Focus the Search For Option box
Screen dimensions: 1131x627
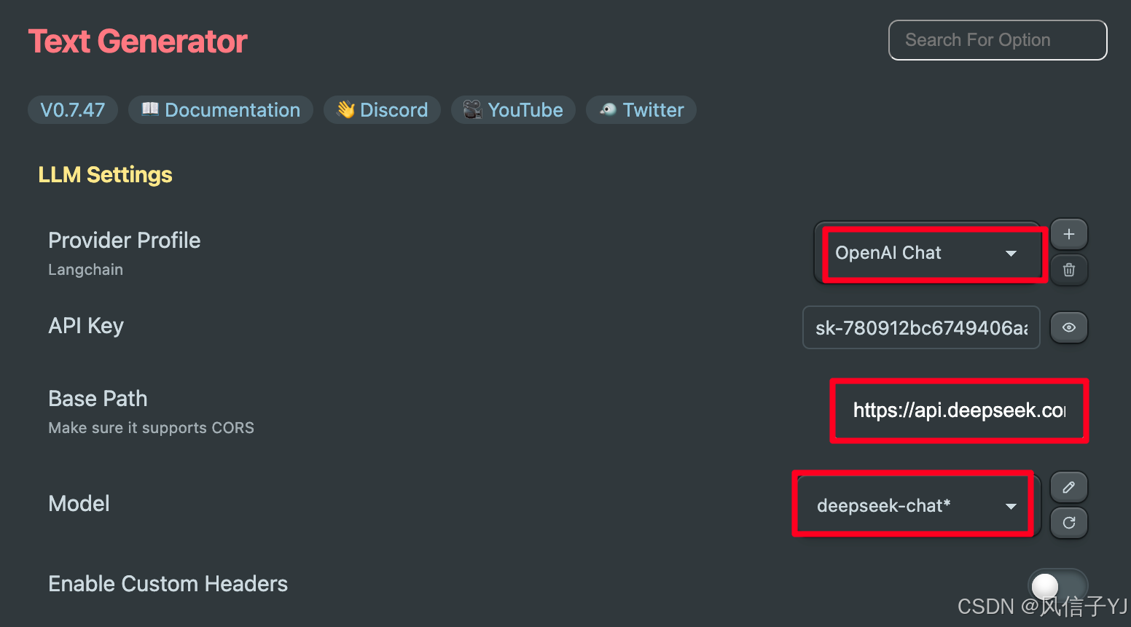998,40
